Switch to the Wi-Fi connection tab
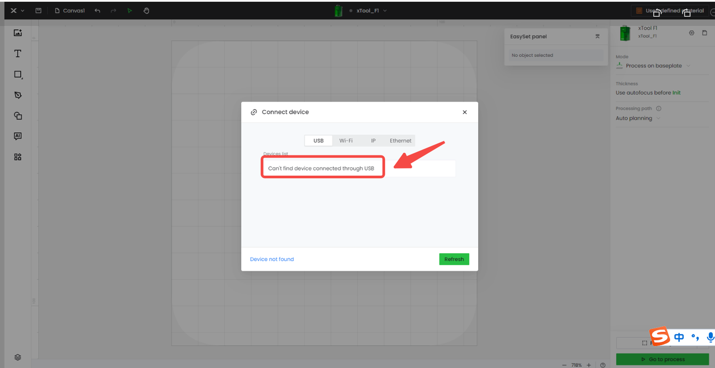 click(x=346, y=141)
